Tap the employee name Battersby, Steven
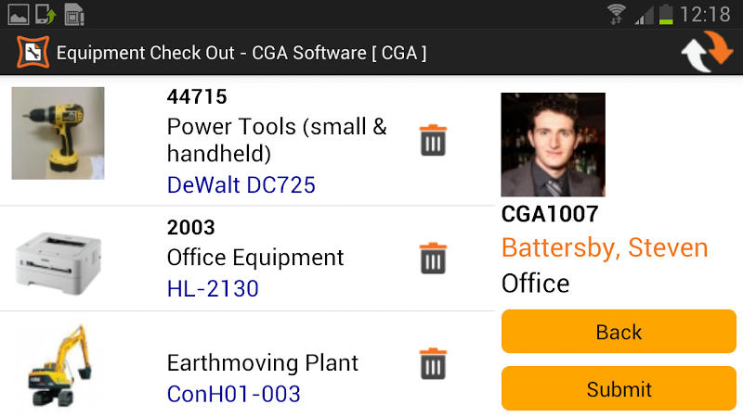The height and width of the screenshot is (417, 743). click(605, 247)
